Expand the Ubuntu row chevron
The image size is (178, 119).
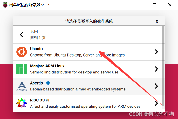coord(156,52)
